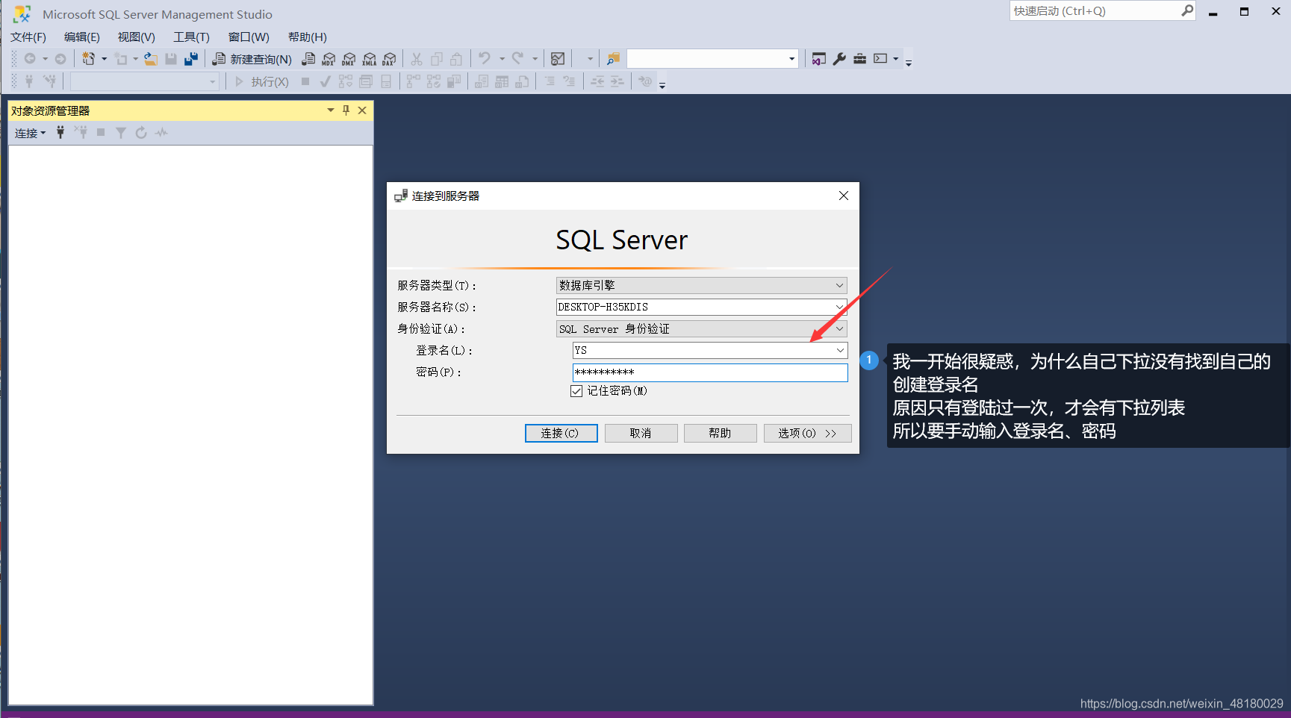
Task: Close the 连接到服务器 dialog
Action: (844, 196)
